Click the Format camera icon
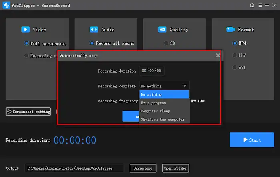The image size is (280, 177). coord(231,29)
